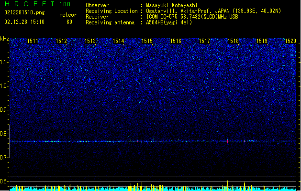The width and height of the screenshot is (301, 191).
Task: Click the Receiving Location label
Action: click(111, 11)
